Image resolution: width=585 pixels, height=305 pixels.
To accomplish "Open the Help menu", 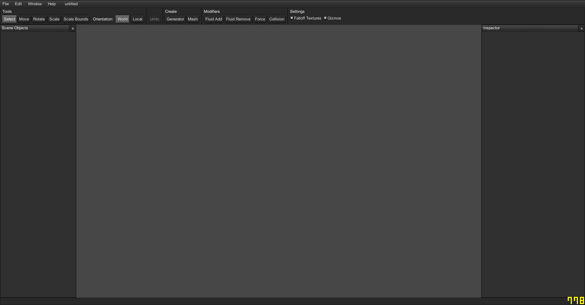I will point(52,4).
